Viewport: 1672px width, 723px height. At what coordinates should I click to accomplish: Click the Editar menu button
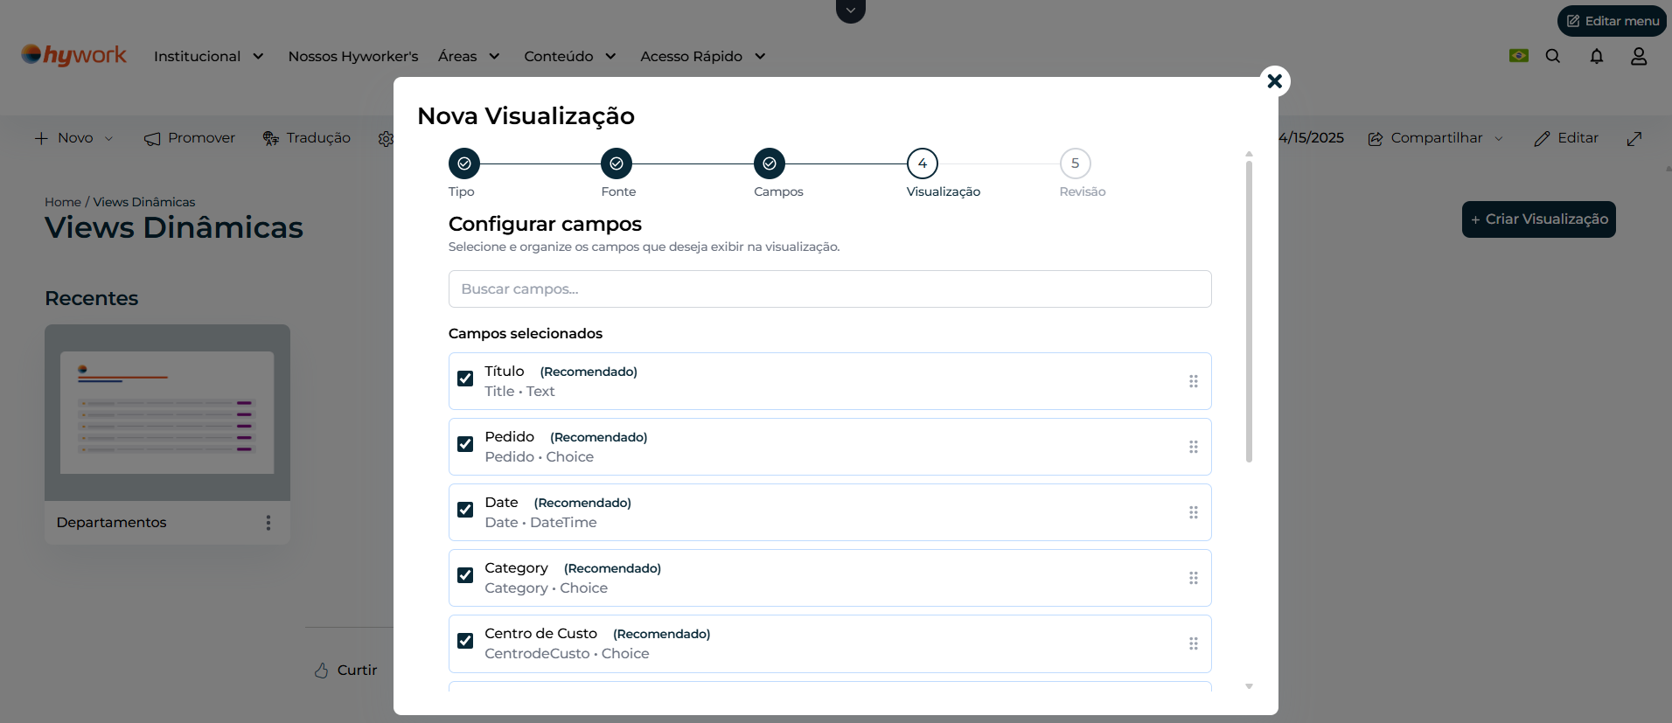1612,21
